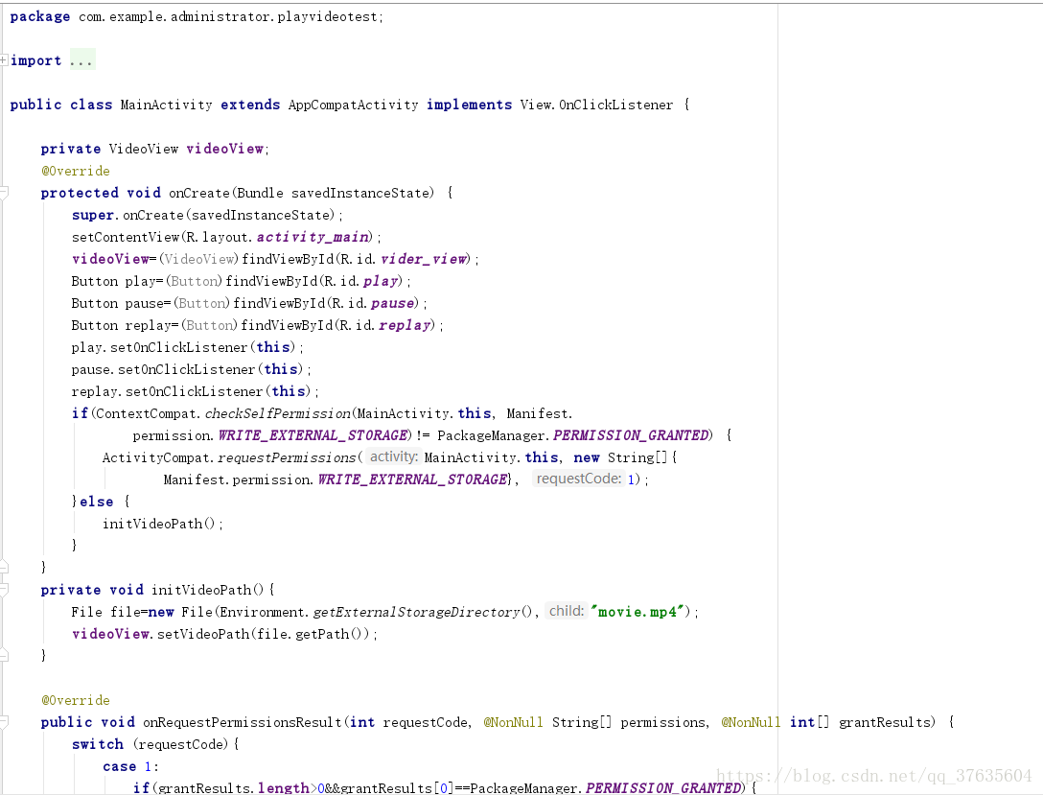The height and width of the screenshot is (795, 1043).
Task: Click 'AppCompatActivity' in the class declaration
Action: [x=353, y=105]
